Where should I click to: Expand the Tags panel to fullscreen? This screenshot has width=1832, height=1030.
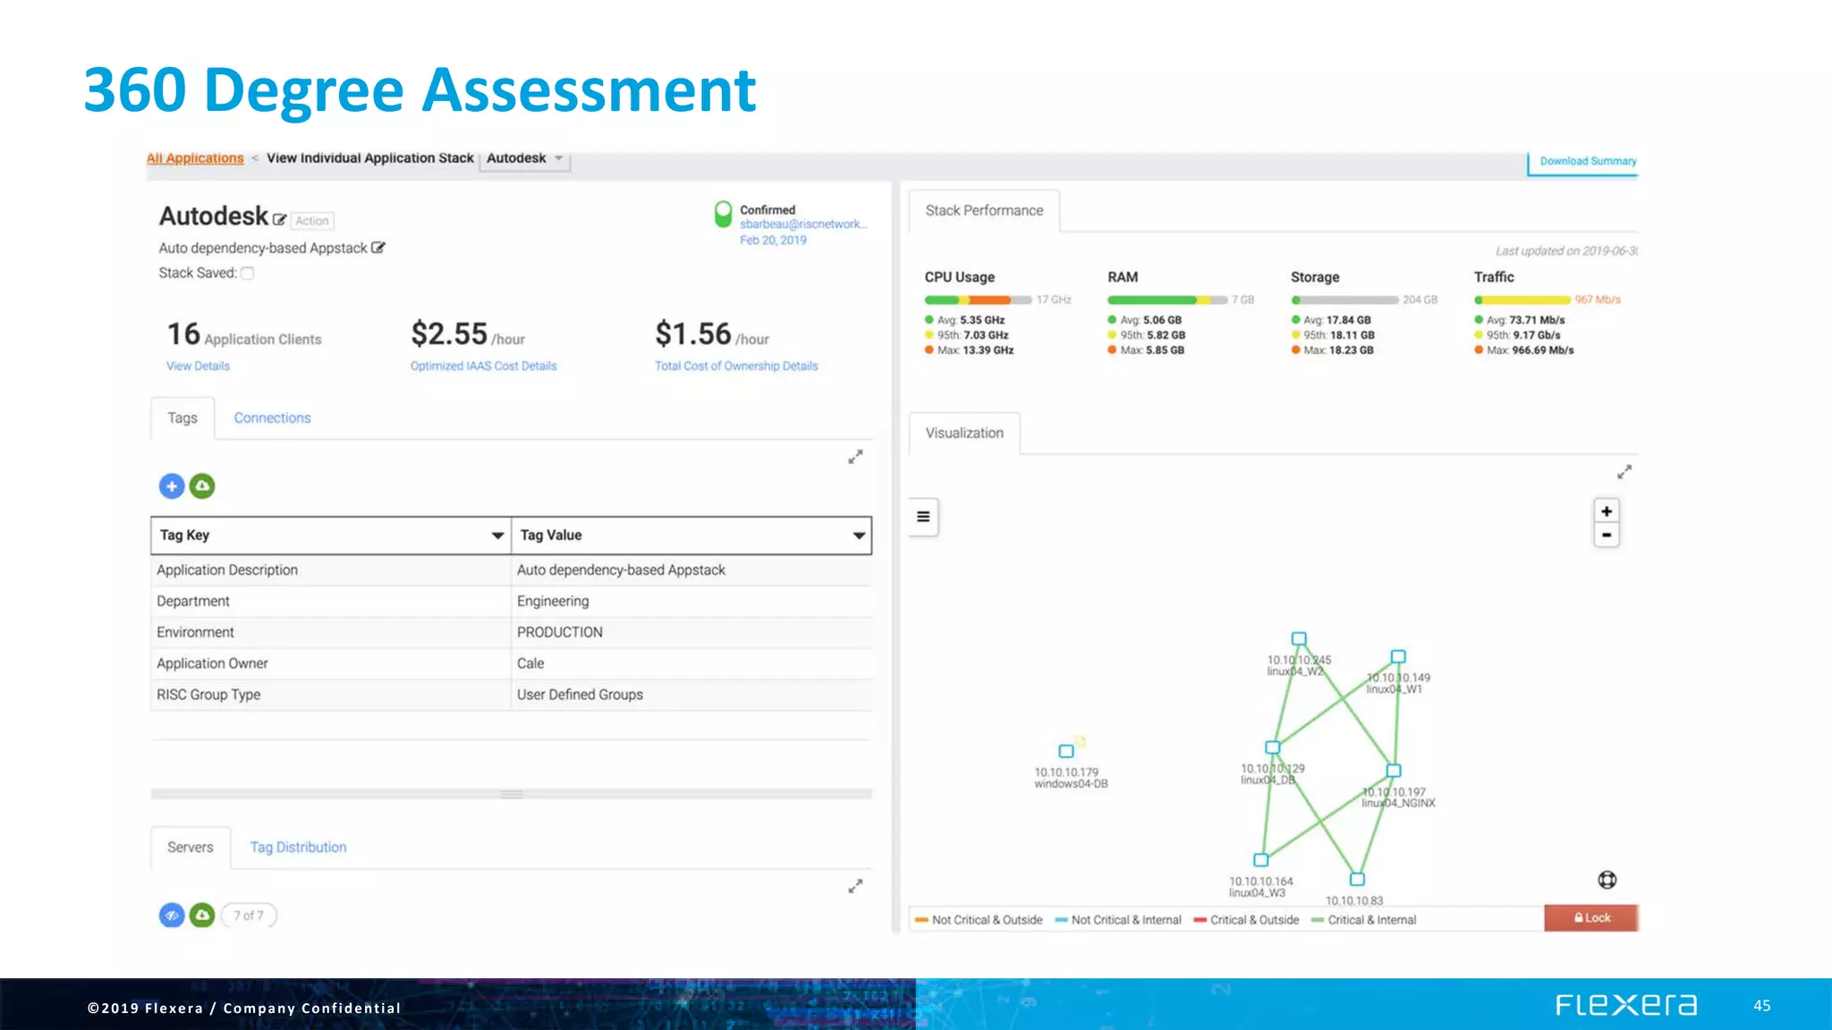[x=855, y=457]
